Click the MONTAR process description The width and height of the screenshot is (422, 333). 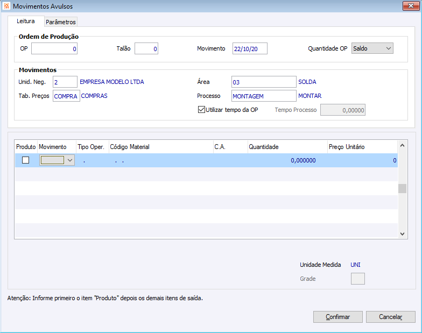point(310,96)
